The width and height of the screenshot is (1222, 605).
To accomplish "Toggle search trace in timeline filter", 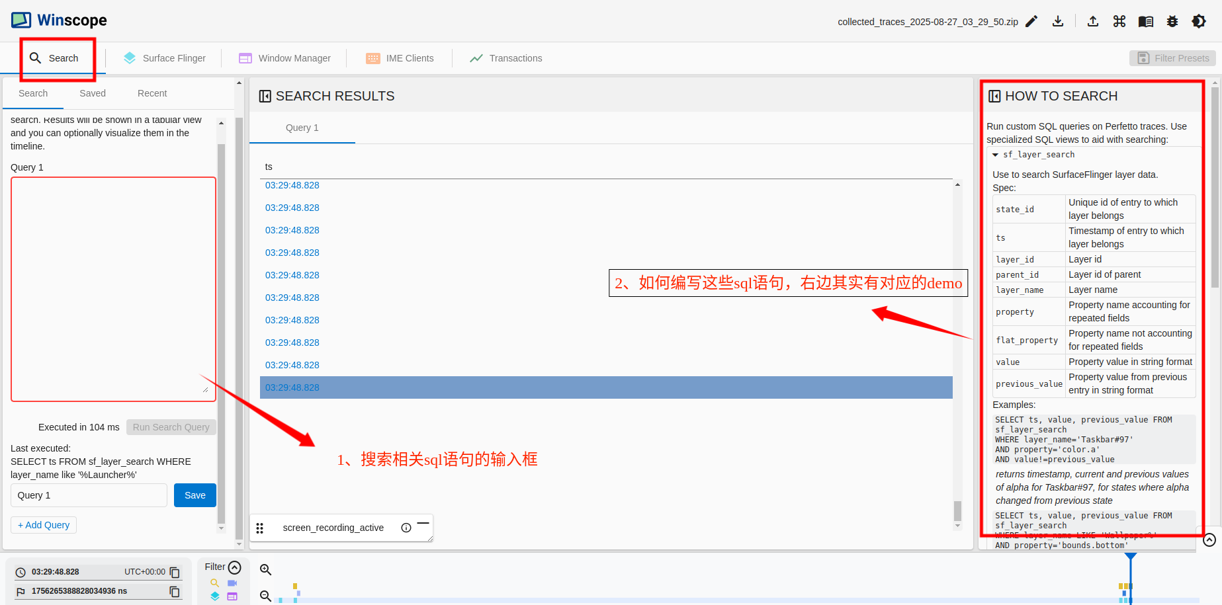I will (x=215, y=583).
